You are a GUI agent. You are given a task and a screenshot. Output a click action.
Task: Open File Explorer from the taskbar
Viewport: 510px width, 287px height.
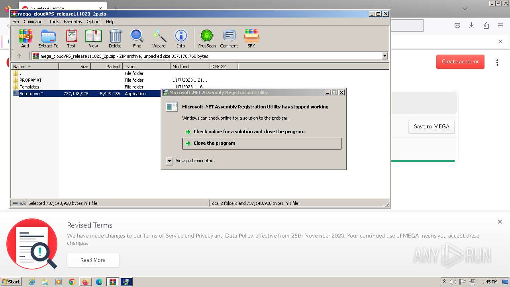click(x=45, y=282)
